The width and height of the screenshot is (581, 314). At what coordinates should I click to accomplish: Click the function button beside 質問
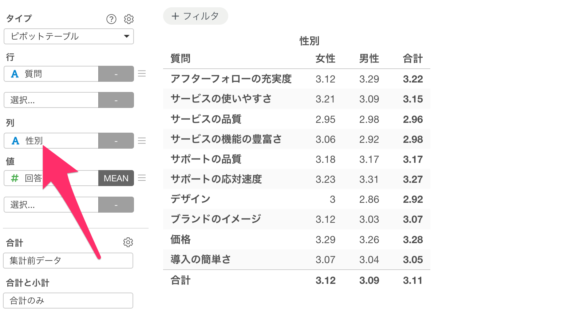116,74
